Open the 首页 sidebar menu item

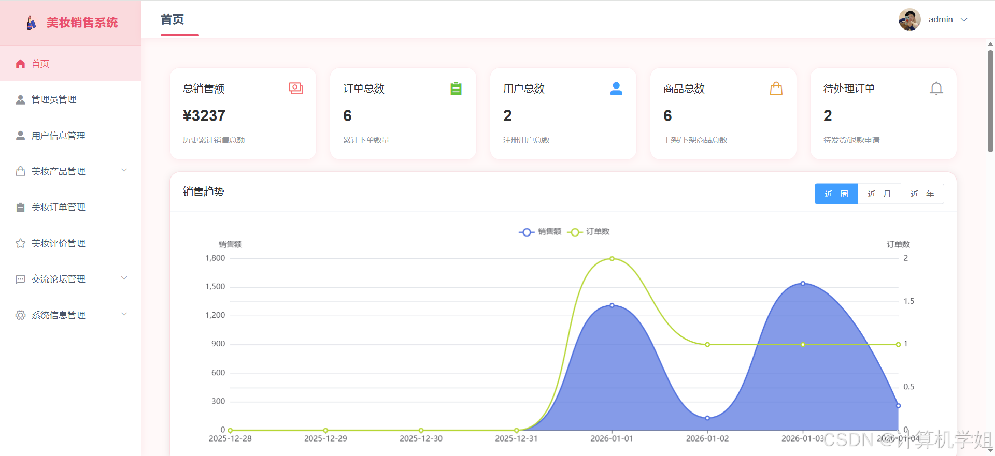click(x=70, y=64)
